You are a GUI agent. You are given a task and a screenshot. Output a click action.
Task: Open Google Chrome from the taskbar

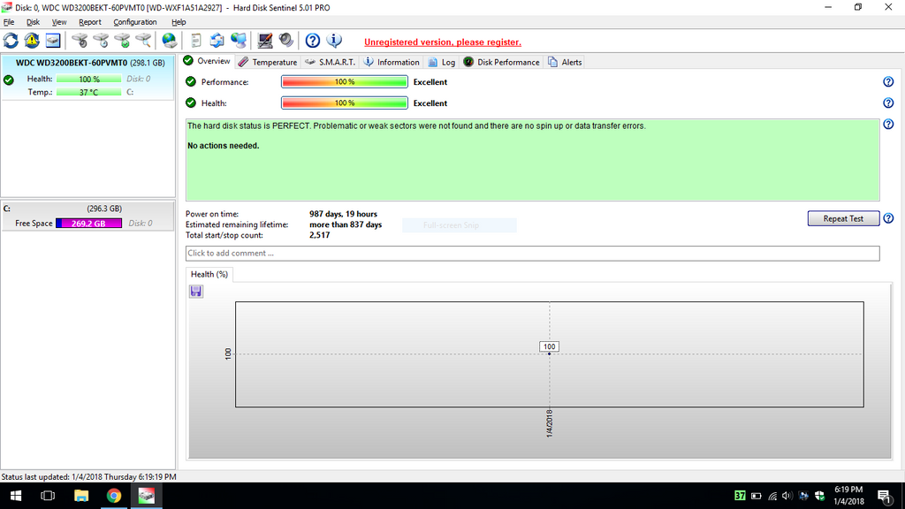pyautogui.click(x=114, y=496)
